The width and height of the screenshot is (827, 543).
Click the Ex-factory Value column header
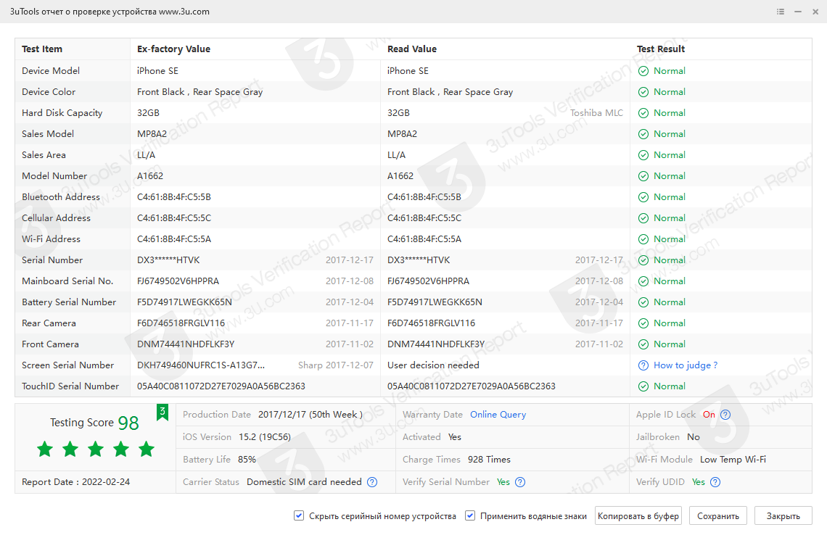click(x=173, y=49)
